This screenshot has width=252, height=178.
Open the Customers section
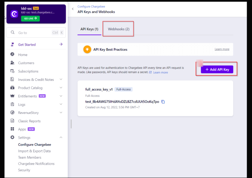(26, 63)
